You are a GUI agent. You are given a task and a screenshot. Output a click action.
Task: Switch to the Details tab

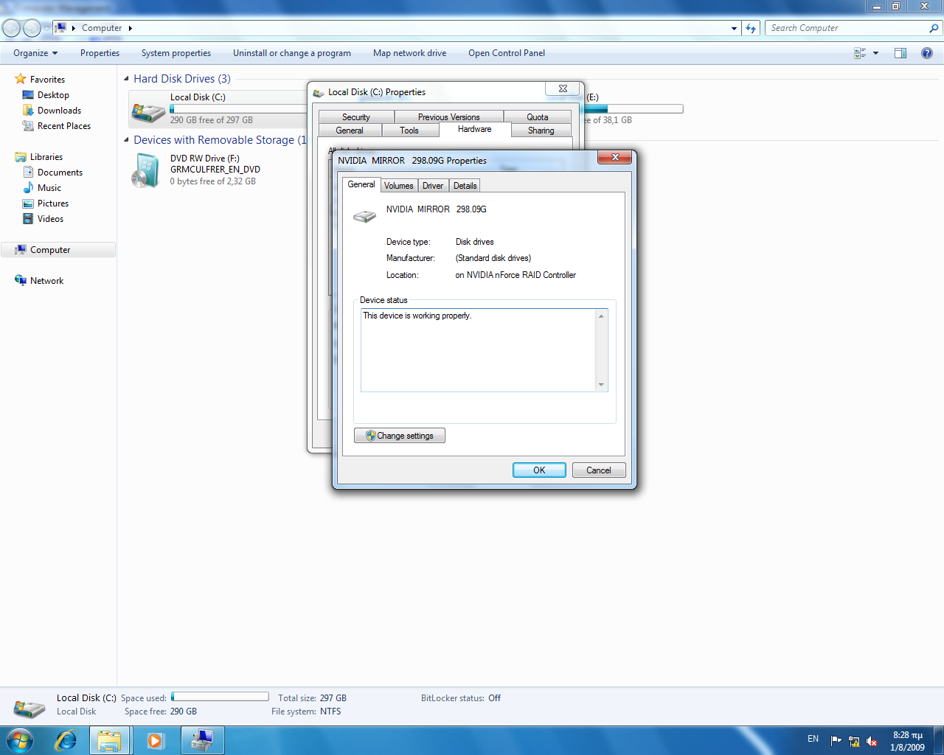coord(465,186)
